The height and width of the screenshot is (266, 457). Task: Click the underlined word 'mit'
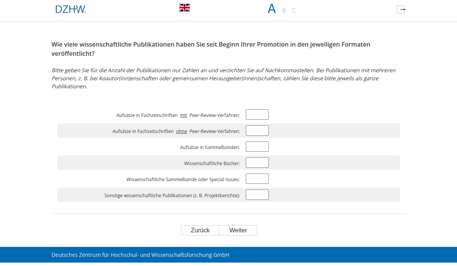tap(183, 115)
